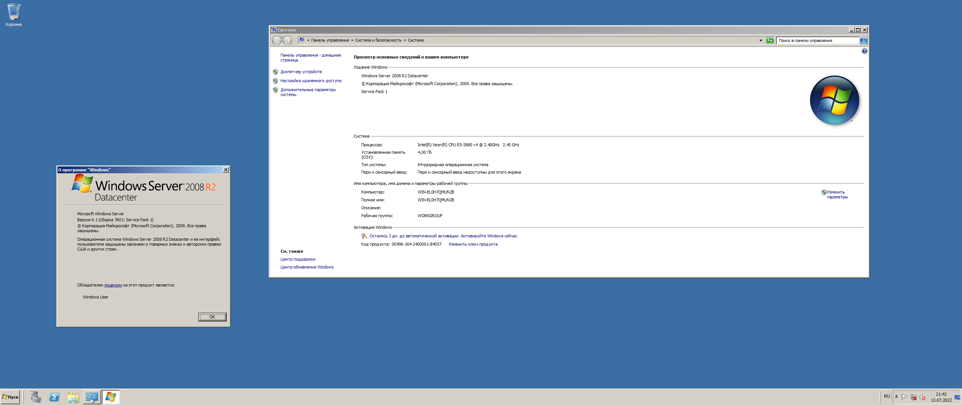Viewport: 962px width, 405px height.
Task: Click the green refresh button beside address bar
Action: pyautogui.click(x=770, y=40)
